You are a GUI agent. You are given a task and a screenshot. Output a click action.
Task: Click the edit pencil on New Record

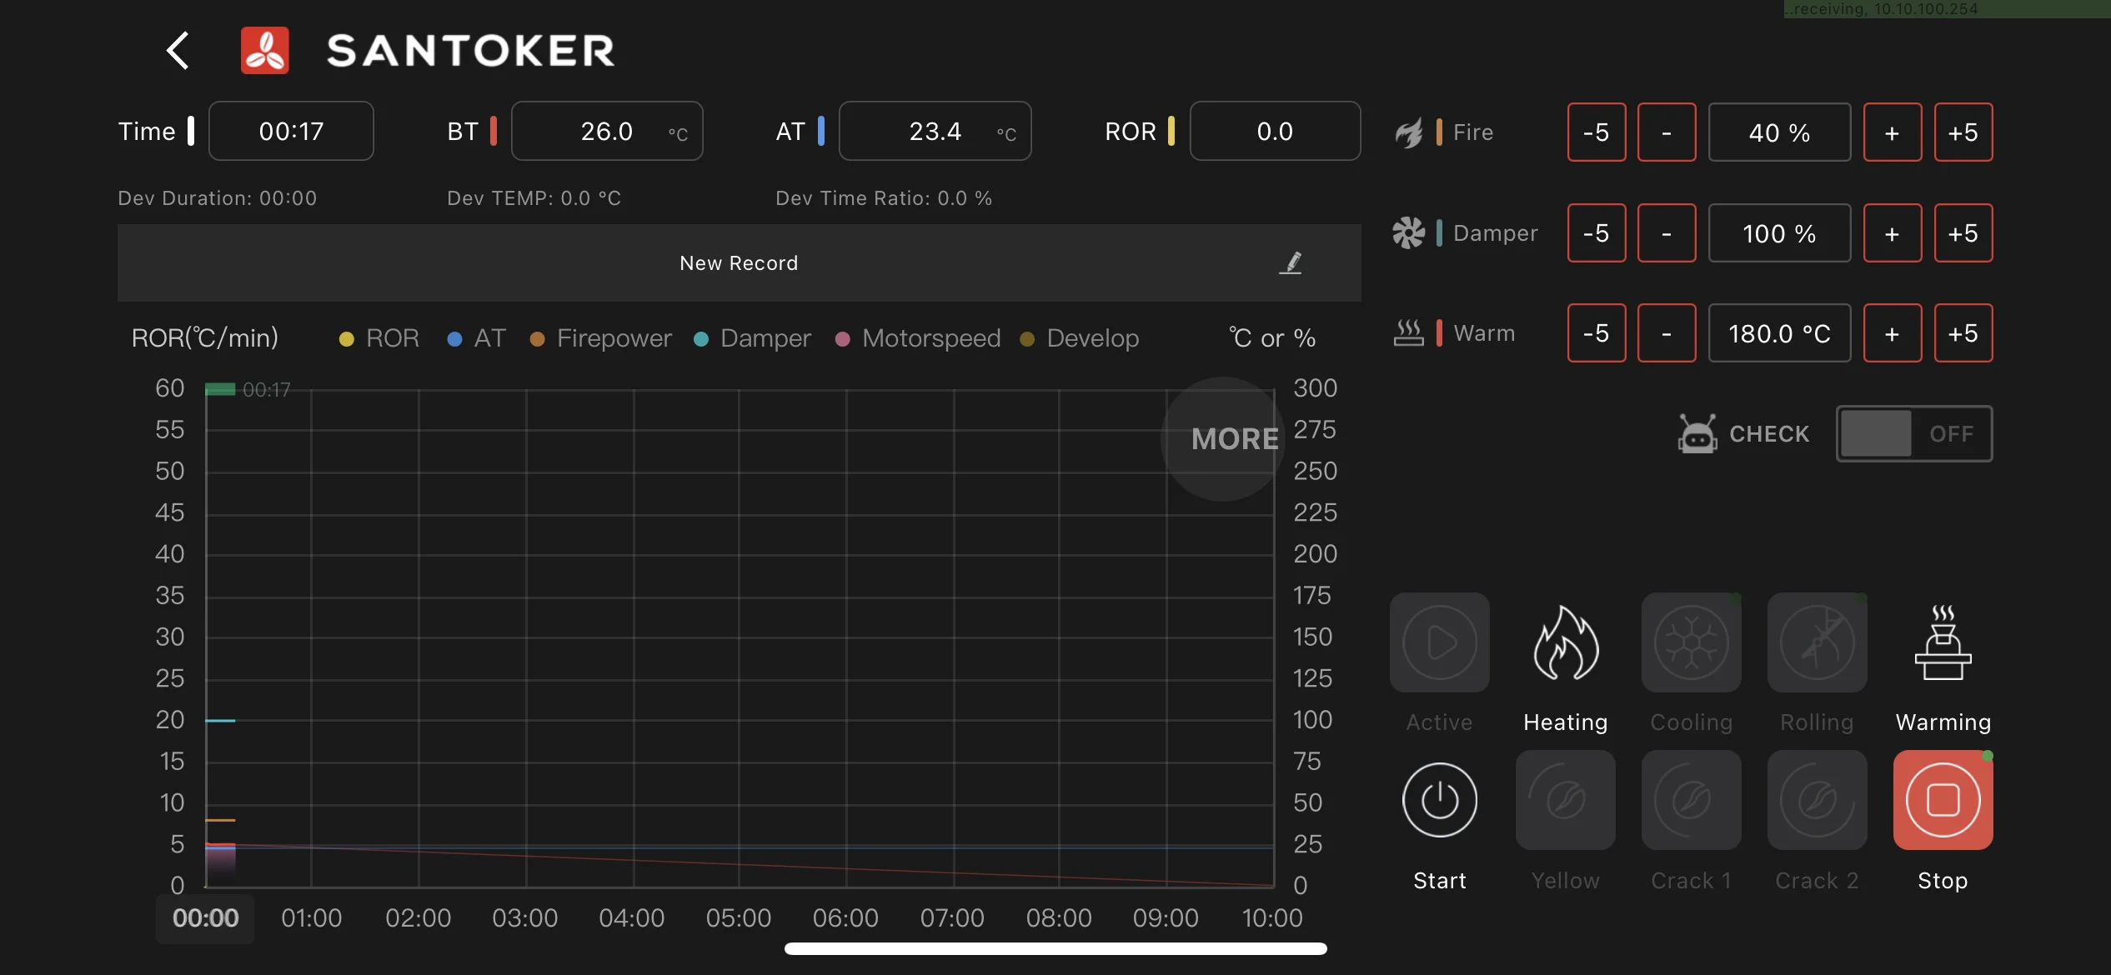pyautogui.click(x=1291, y=263)
